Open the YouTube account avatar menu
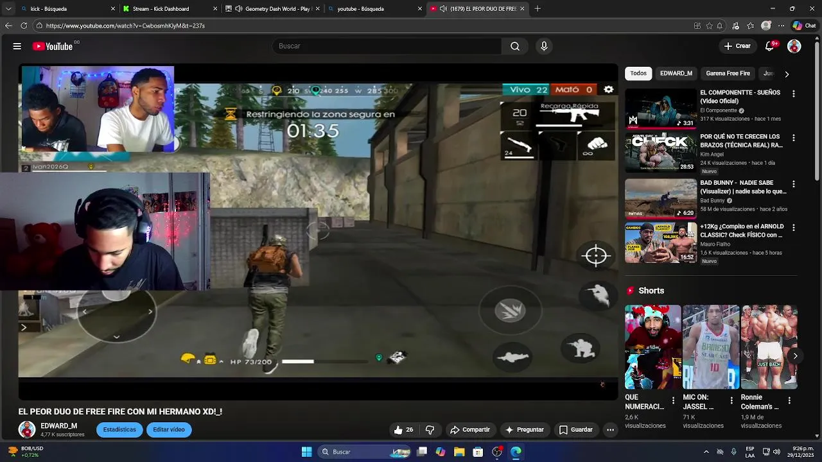Viewport: 822px width, 462px height. [x=794, y=46]
